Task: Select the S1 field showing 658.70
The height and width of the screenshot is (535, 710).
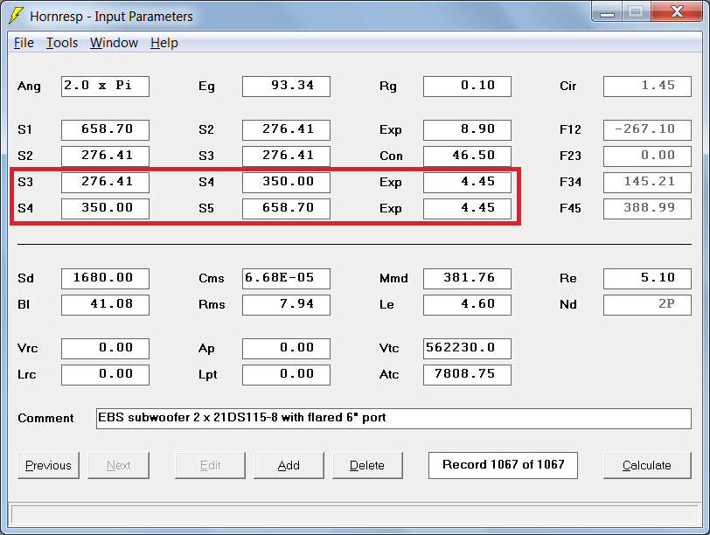Action: [106, 130]
